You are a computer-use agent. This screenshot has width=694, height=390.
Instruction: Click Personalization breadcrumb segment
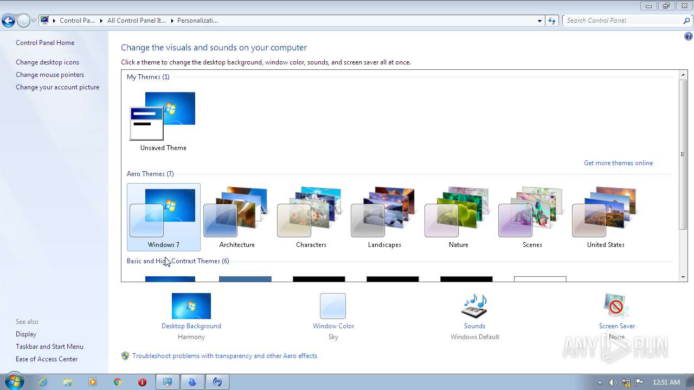point(197,21)
